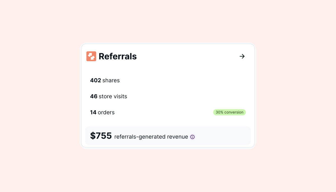Select the bold 402 number

tap(95, 80)
